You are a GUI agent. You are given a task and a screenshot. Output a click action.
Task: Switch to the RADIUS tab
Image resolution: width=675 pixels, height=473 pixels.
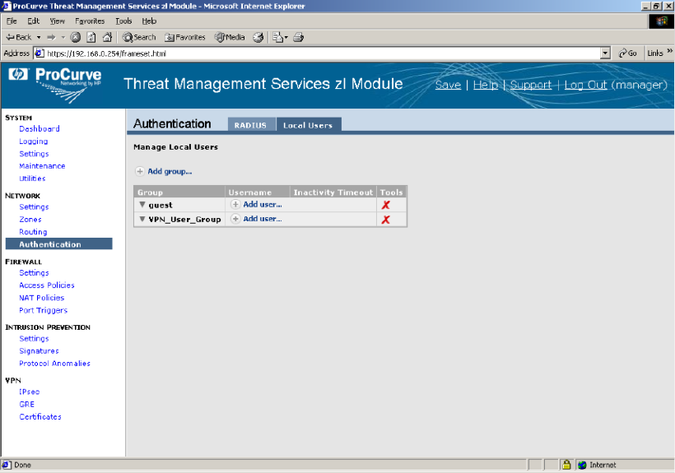[x=251, y=125]
